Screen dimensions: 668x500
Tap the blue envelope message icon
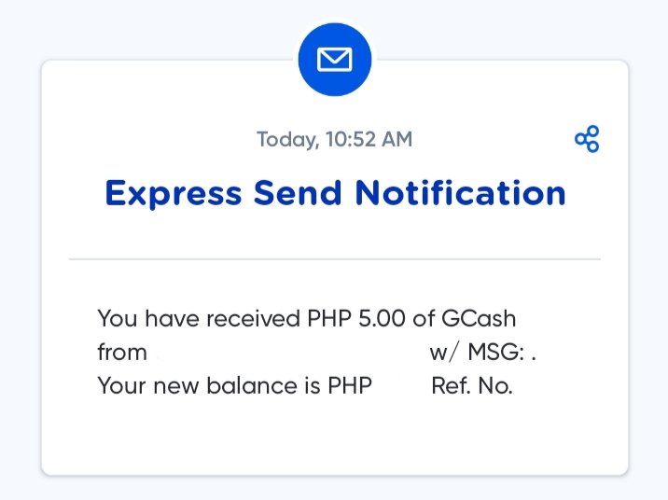coord(334,59)
